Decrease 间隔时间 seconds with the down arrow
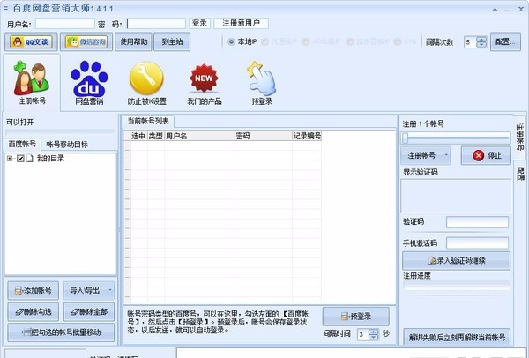The width and height of the screenshot is (529, 358). (x=374, y=337)
